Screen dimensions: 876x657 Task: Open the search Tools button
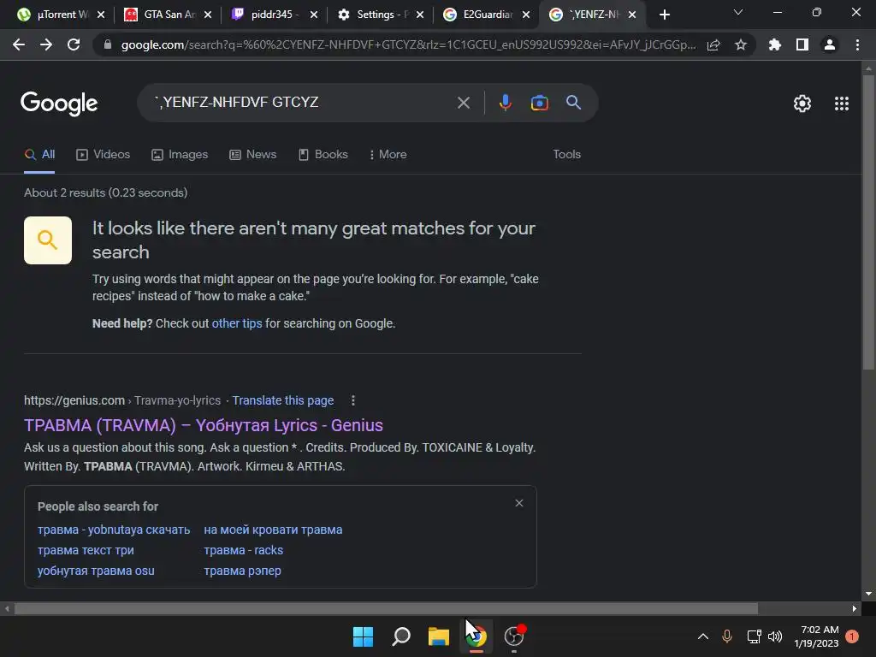click(566, 154)
